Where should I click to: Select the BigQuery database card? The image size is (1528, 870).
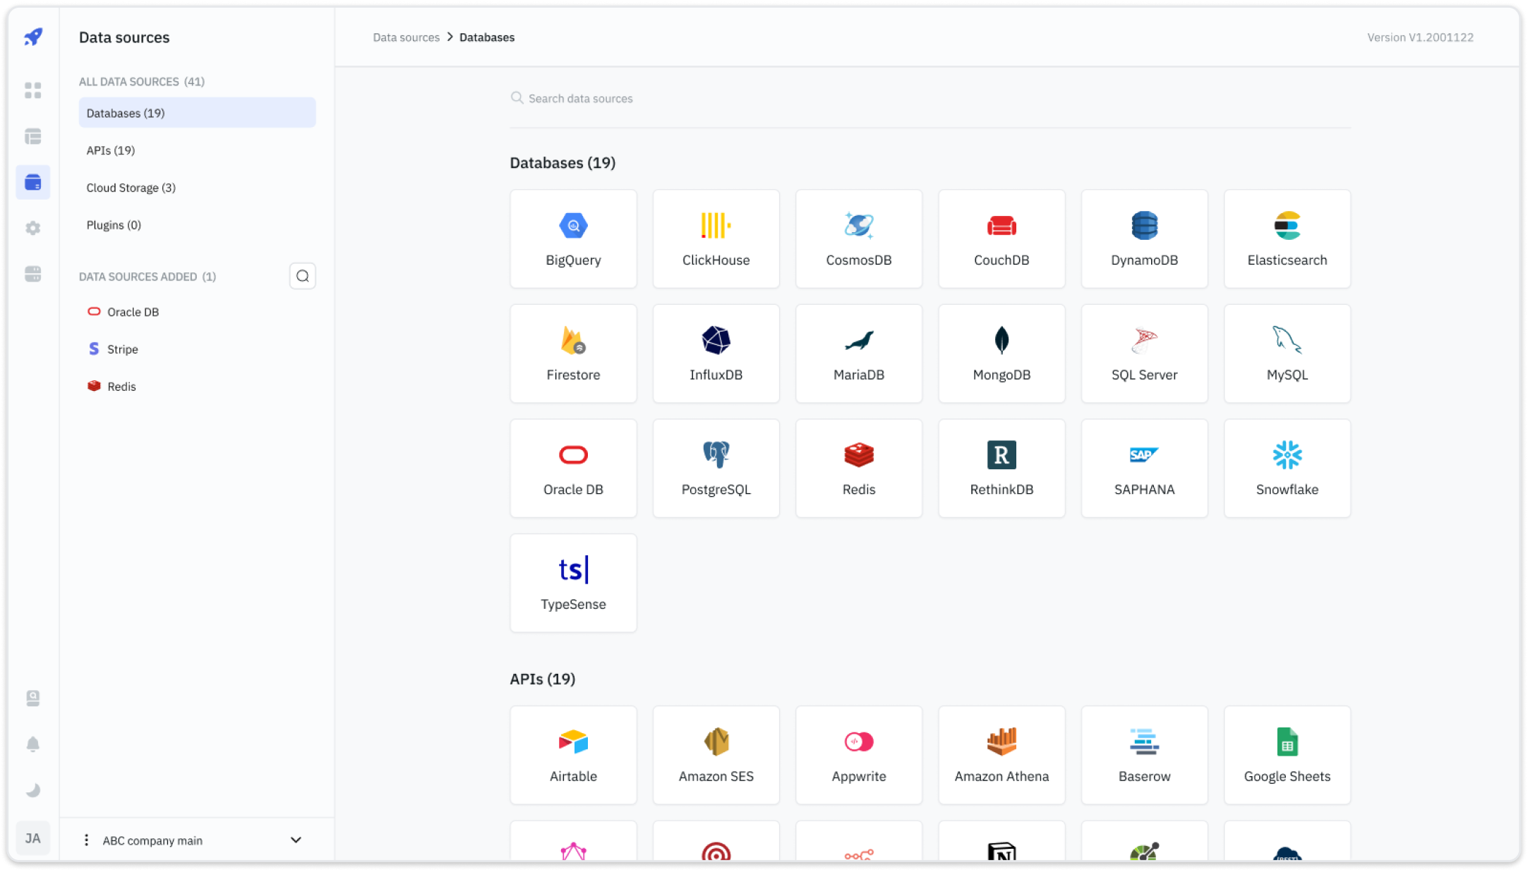573,238
